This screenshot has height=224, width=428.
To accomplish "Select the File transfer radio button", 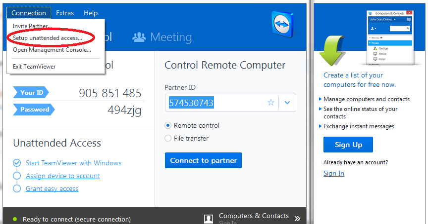I will [x=168, y=138].
